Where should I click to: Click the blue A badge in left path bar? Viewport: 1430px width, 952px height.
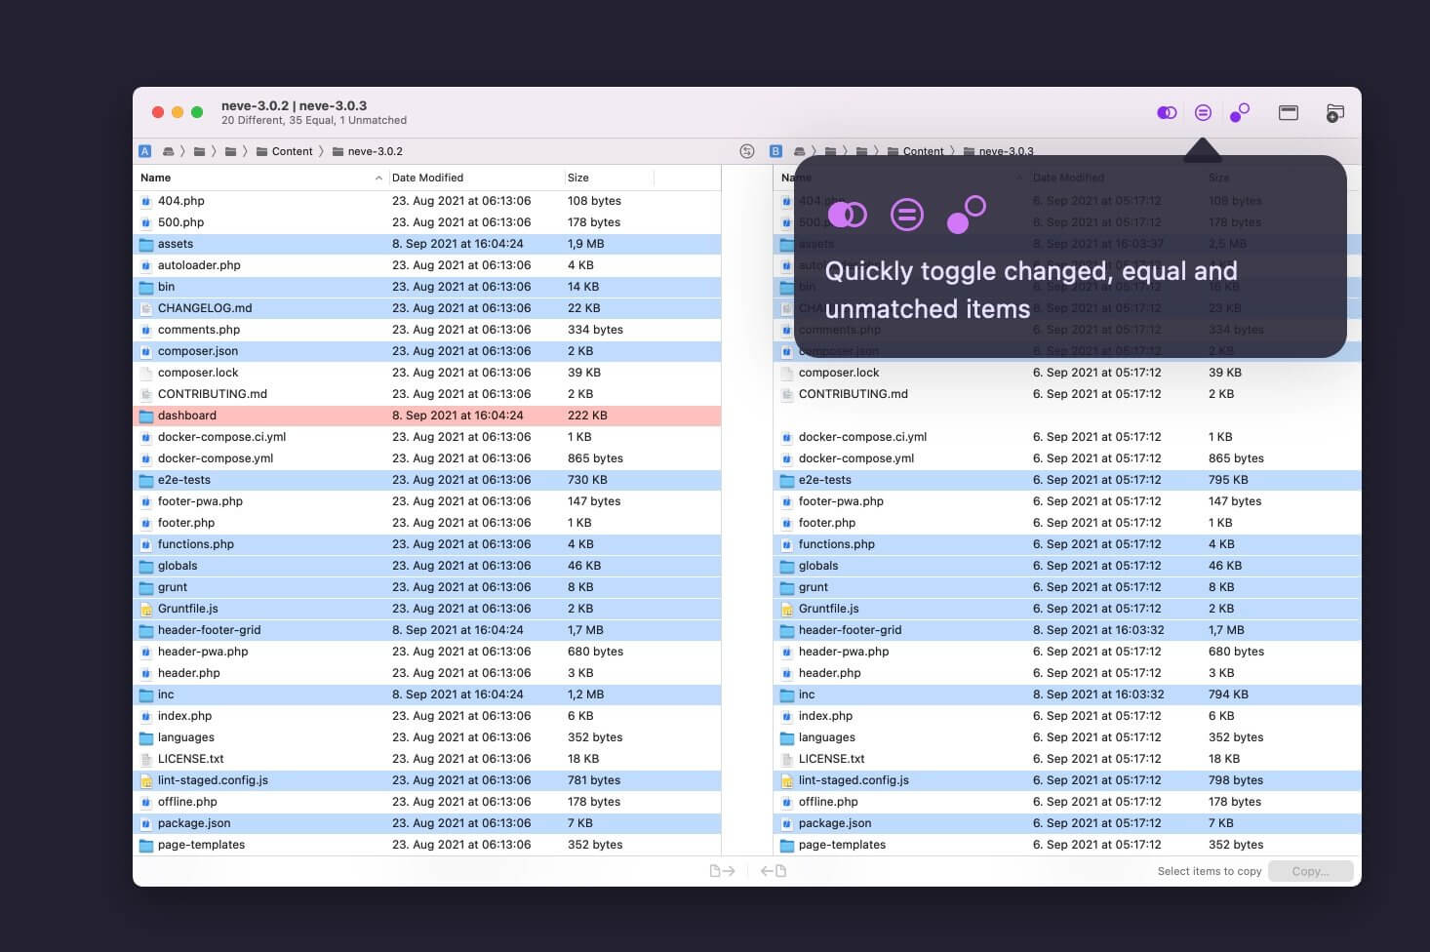(145, 151)
